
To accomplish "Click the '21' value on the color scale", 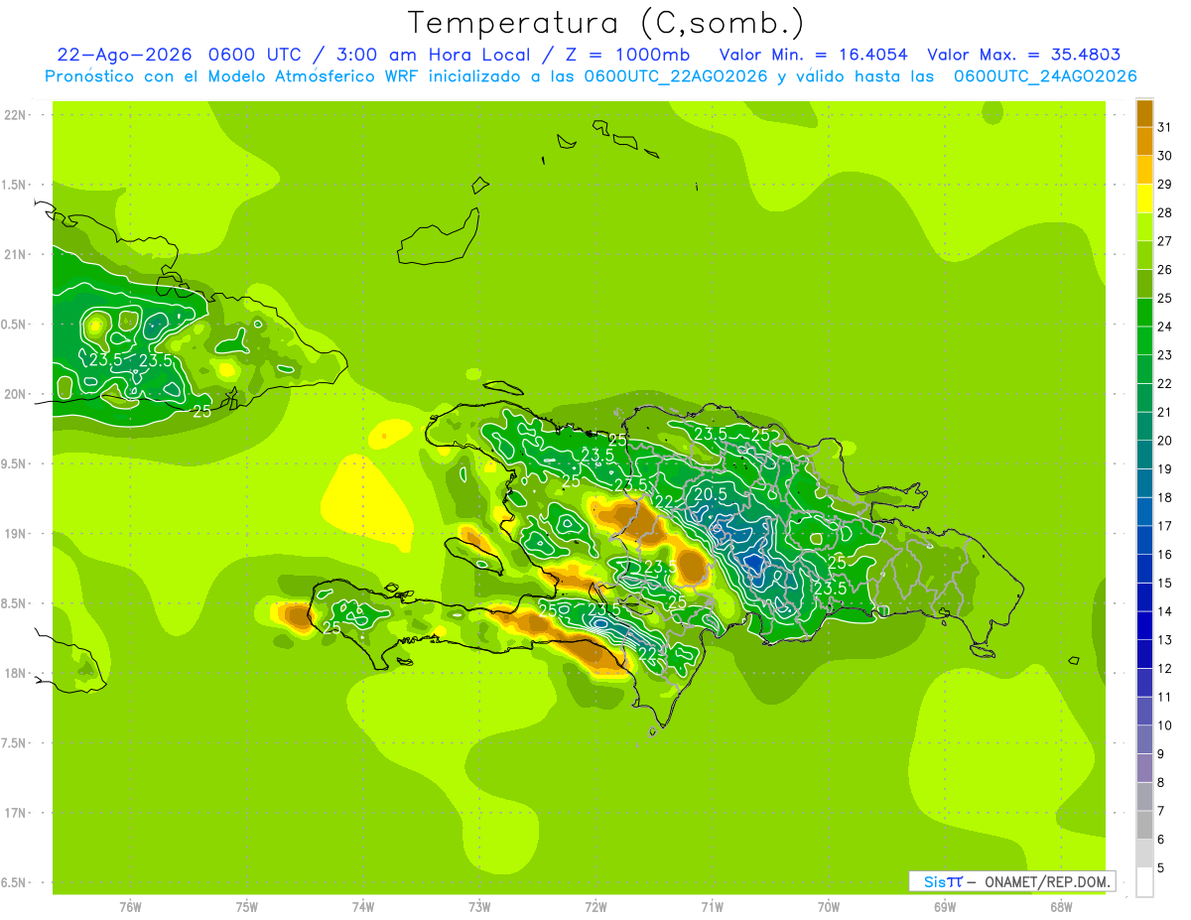I will pyautogui.click(x=1164, y=412).
